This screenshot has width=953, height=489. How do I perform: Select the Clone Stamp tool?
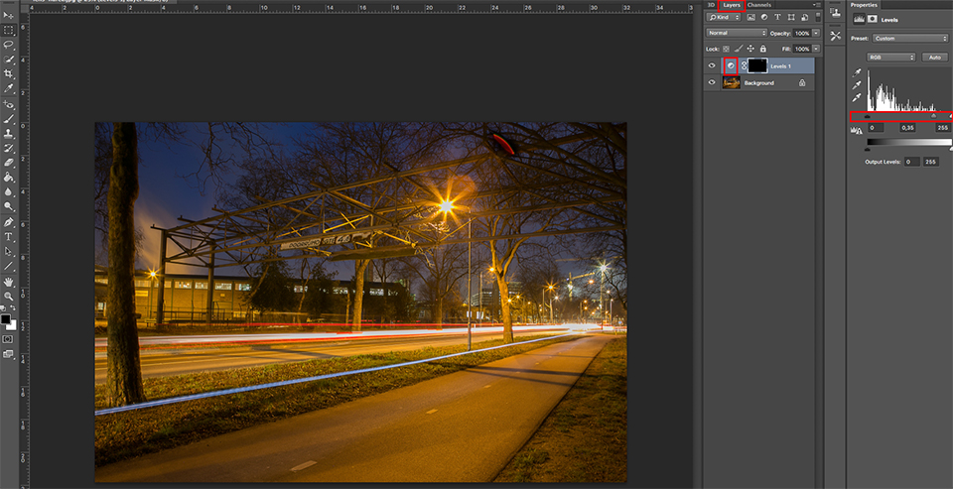point(9,134)
